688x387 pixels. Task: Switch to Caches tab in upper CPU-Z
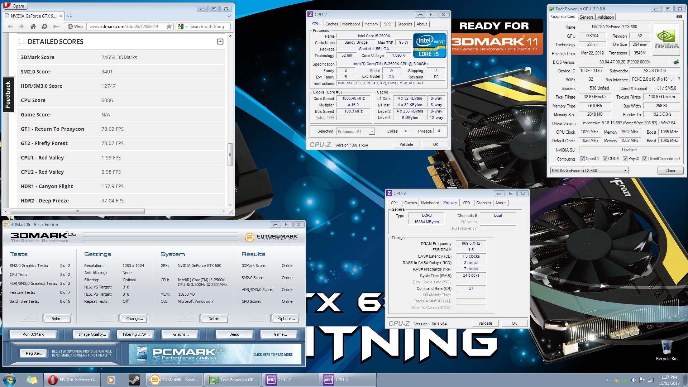tap(331, 24)
